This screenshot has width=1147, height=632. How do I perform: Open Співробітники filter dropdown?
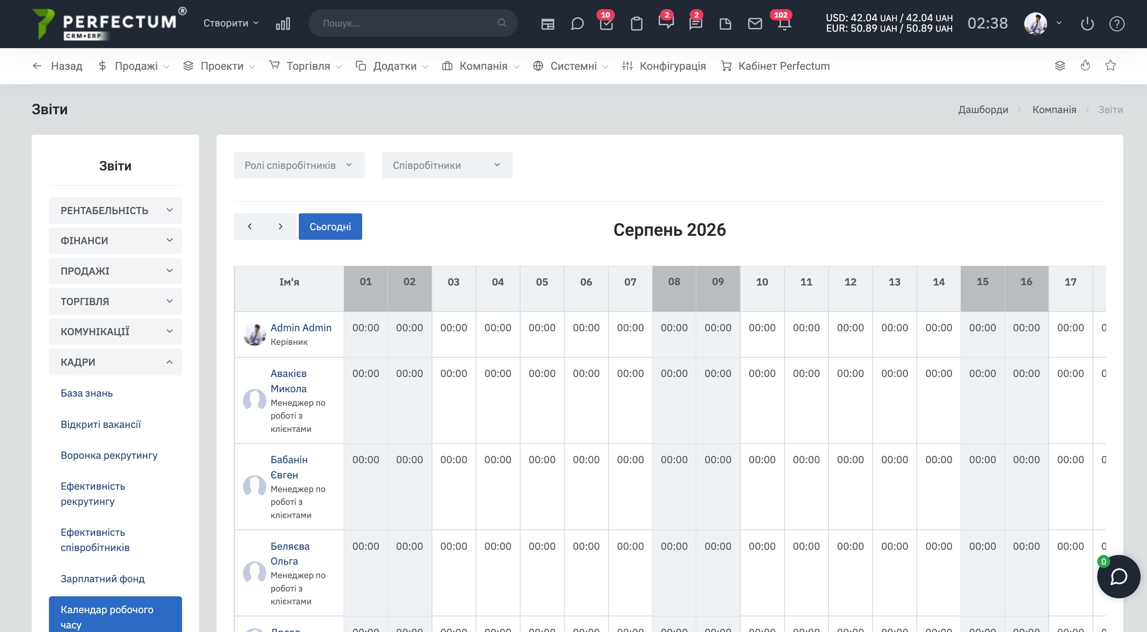click(447, 165)
